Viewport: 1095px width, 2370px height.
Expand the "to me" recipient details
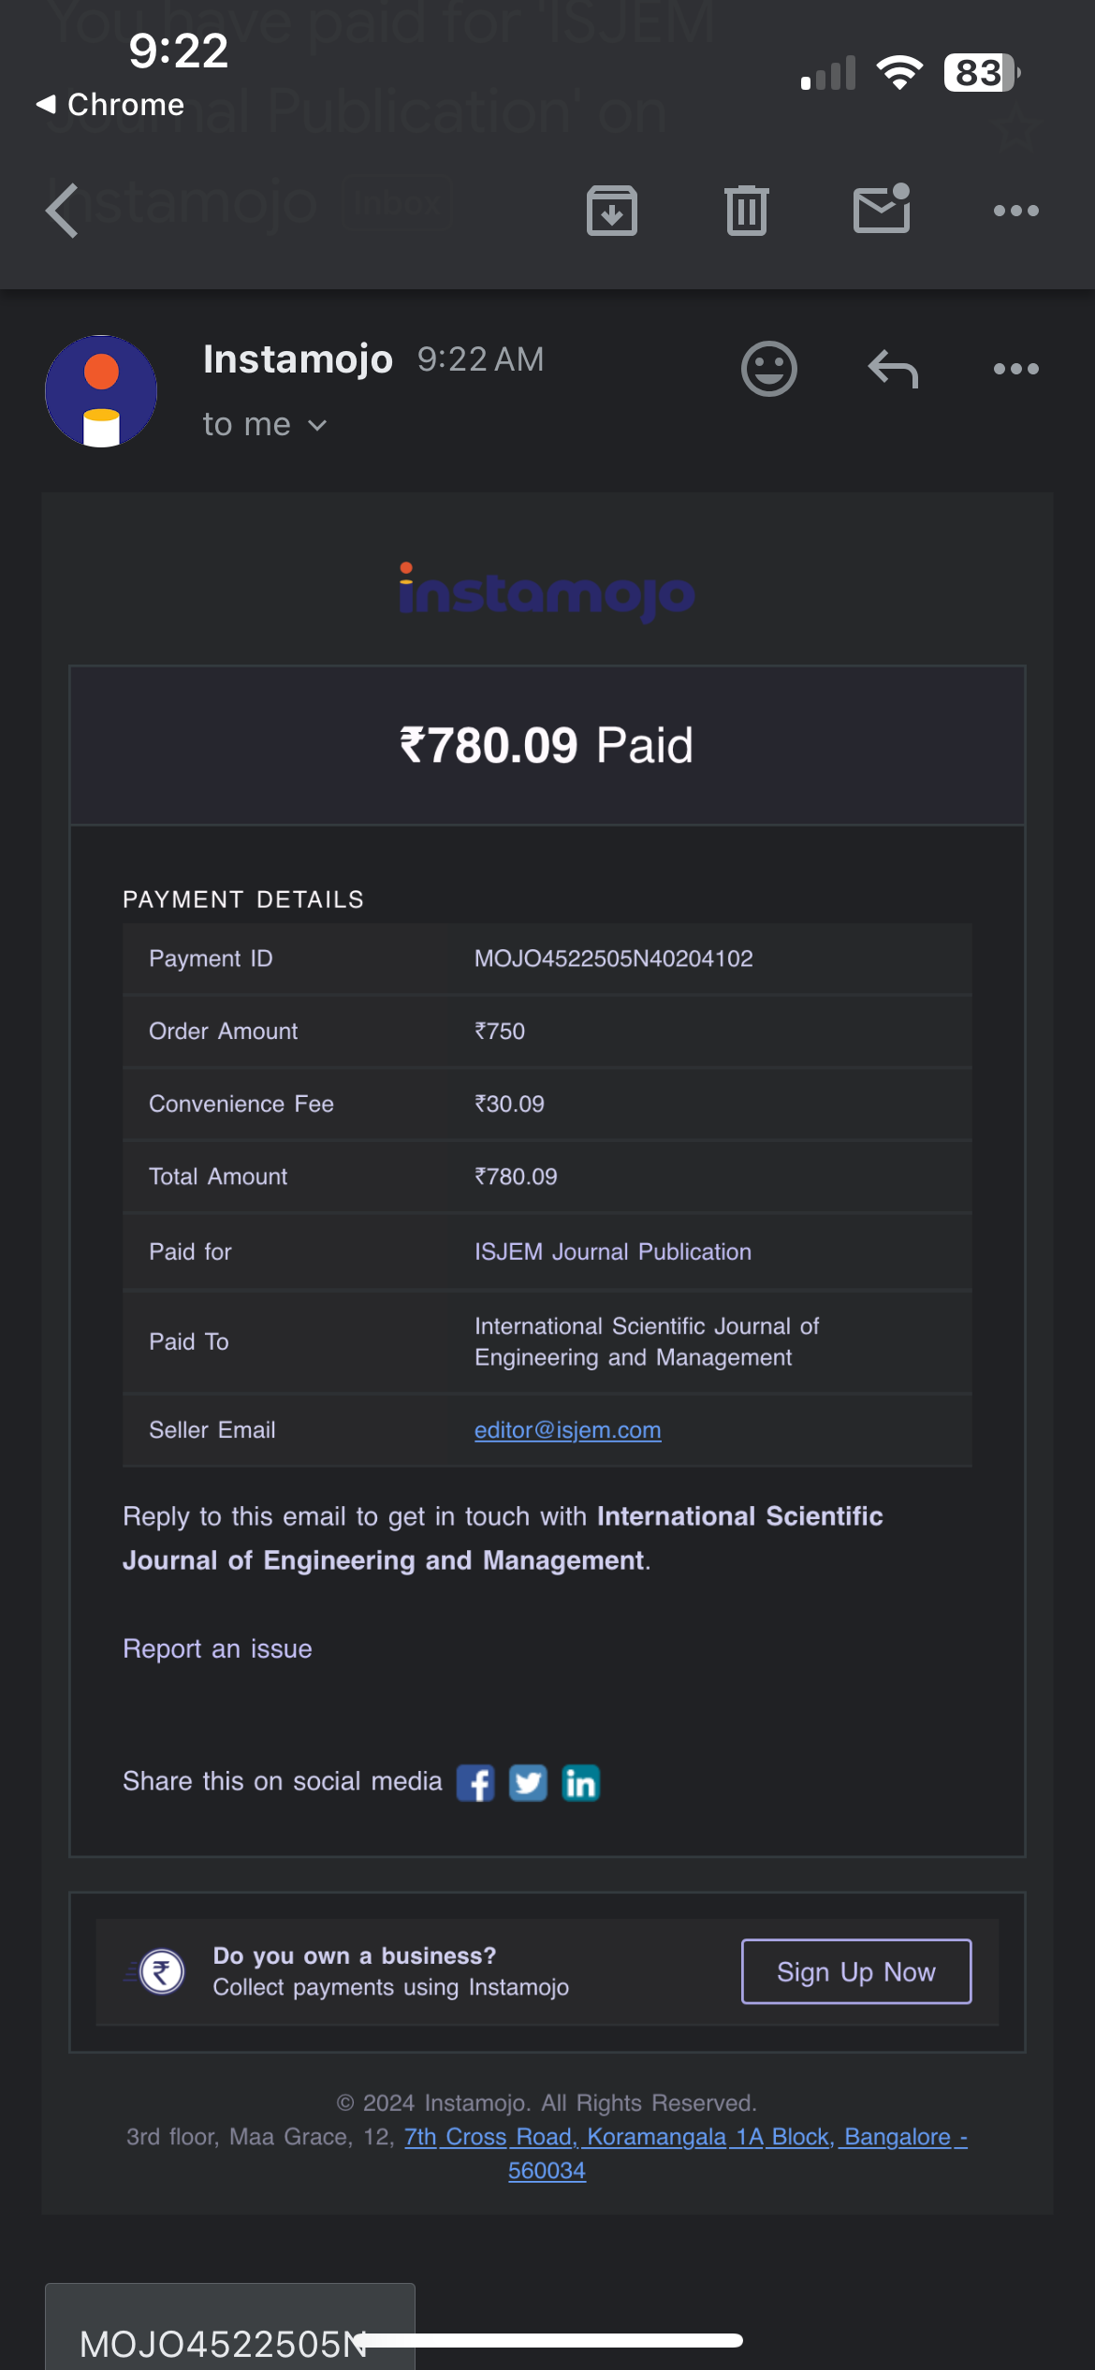tap(265, 425)
